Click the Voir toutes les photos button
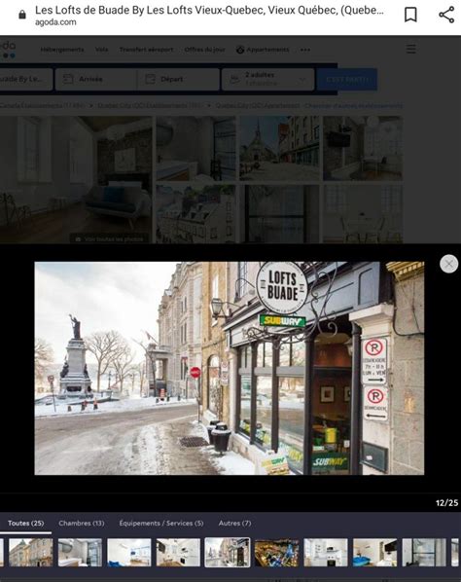Viewport: 461px width, 582px height. coord(110,239)
